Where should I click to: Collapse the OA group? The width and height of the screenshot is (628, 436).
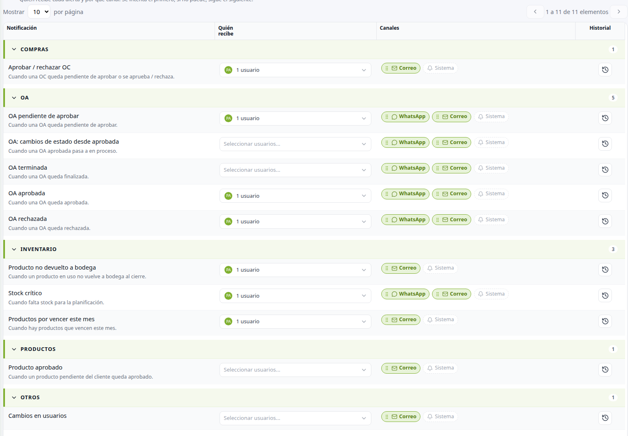(14, 98)
